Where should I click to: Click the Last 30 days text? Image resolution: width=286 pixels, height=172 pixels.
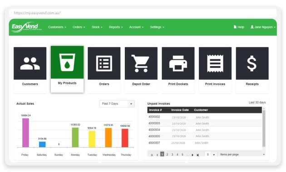[x=257, y=103]
